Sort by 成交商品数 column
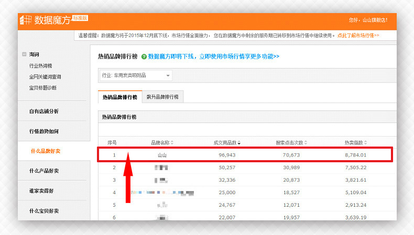This screenshot has height=235, width=414. pos(227,143)
